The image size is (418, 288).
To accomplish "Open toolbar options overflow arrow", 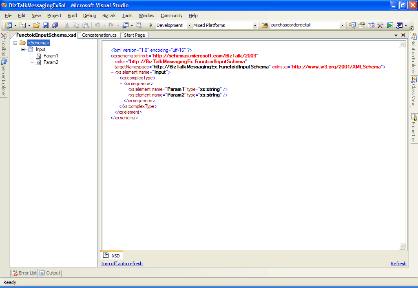I will pos(411,27).
